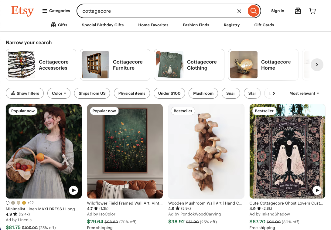Toggle the Ships from US filter
331x230 pixels.
click(x=92, y=93)
